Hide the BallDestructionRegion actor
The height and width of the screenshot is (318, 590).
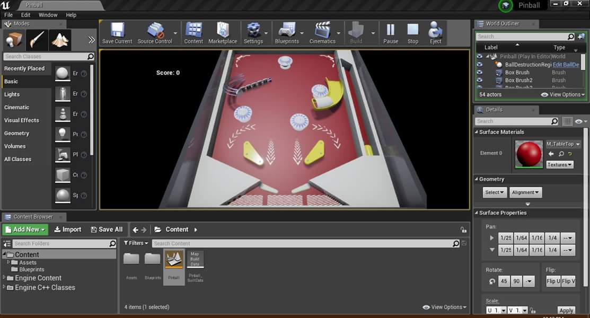pos(479,64)
